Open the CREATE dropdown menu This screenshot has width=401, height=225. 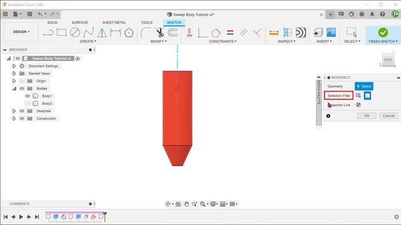coord(88,41)
